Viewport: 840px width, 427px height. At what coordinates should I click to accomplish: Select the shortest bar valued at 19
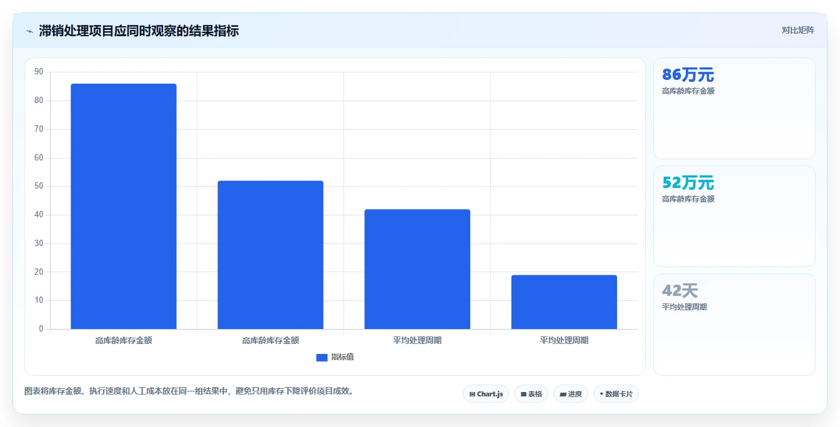[x=564, y=302]
